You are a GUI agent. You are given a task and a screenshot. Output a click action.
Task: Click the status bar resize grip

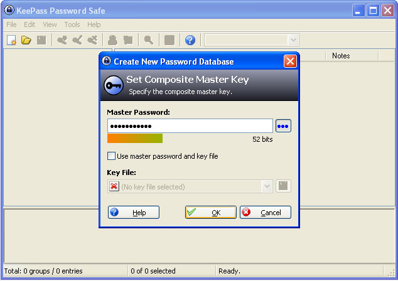391,272
